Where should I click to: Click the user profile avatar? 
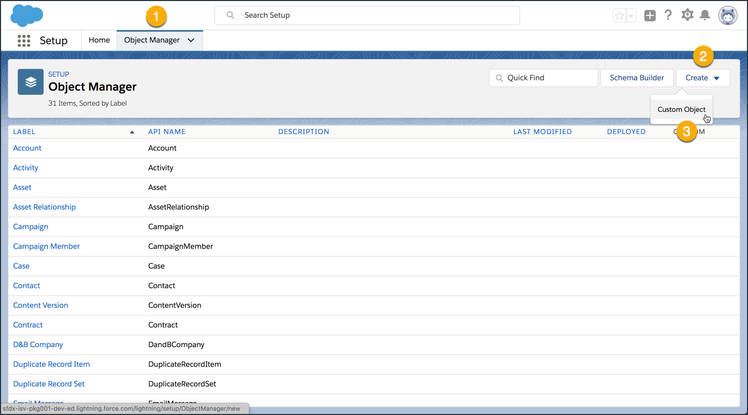(727, 16)
